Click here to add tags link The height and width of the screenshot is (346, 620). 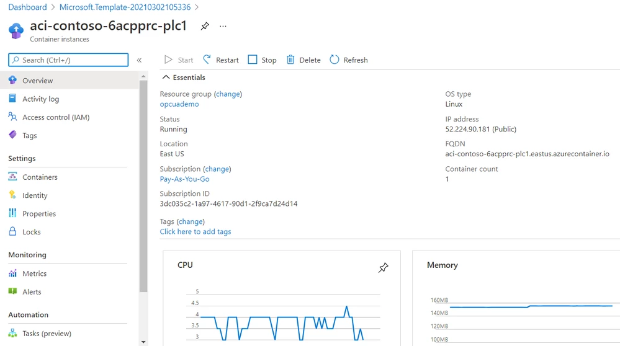point(195,231)
